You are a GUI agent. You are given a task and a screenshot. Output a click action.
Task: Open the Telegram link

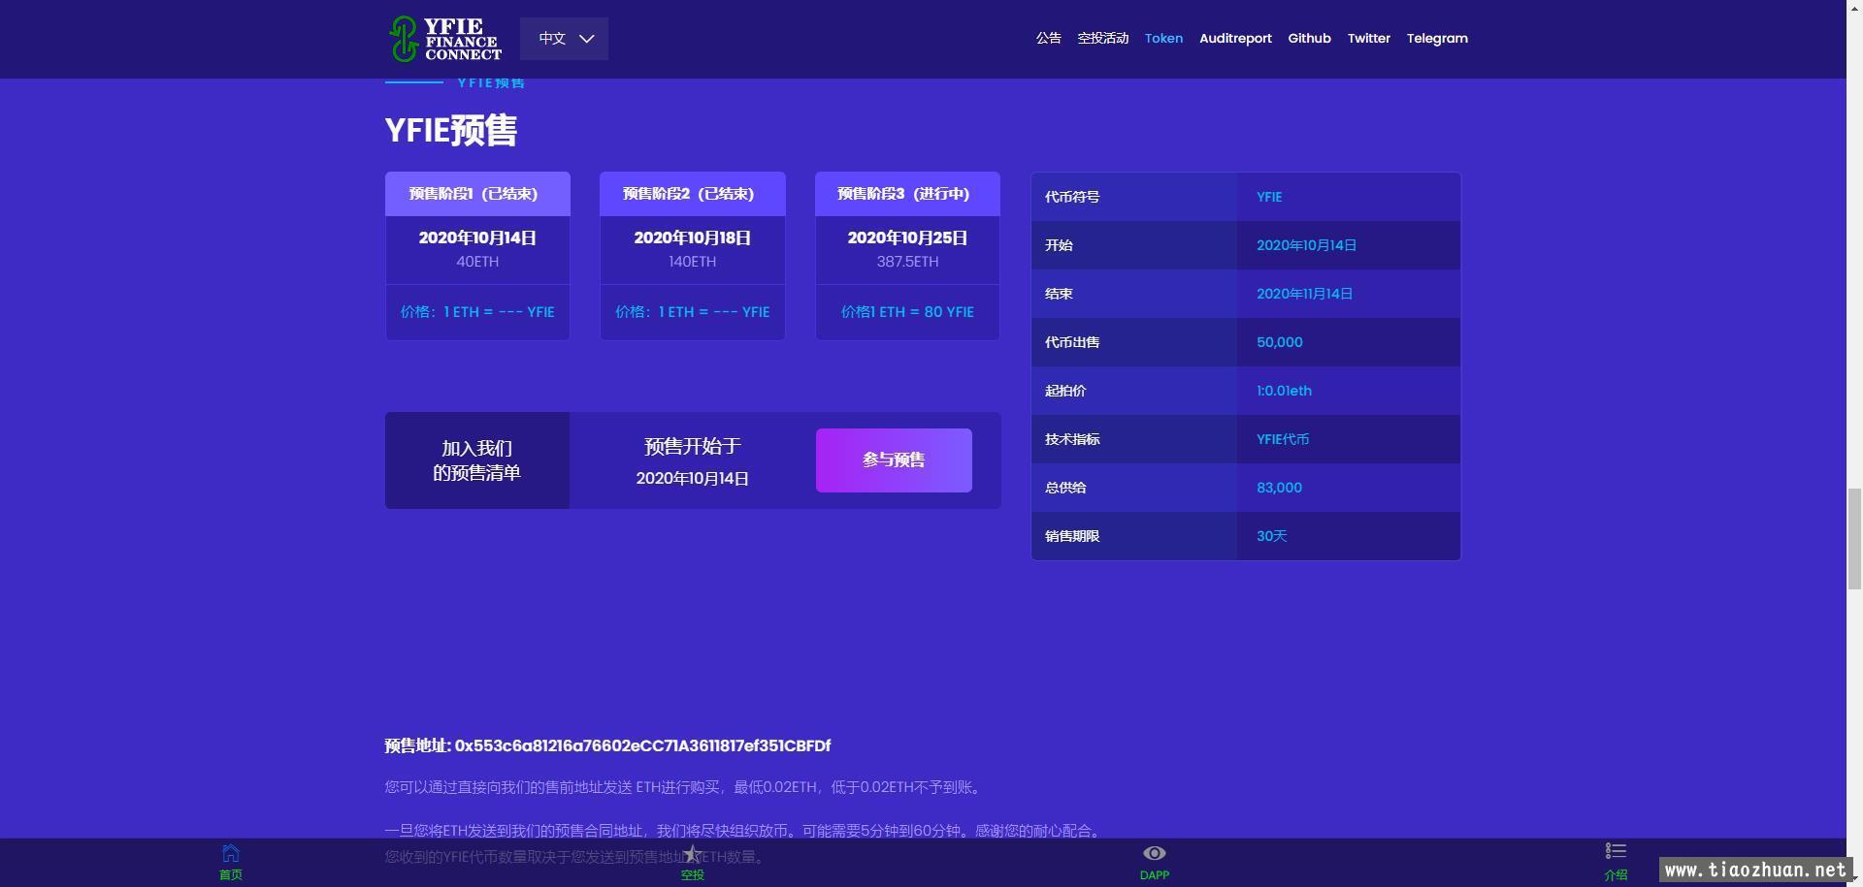1437,39
